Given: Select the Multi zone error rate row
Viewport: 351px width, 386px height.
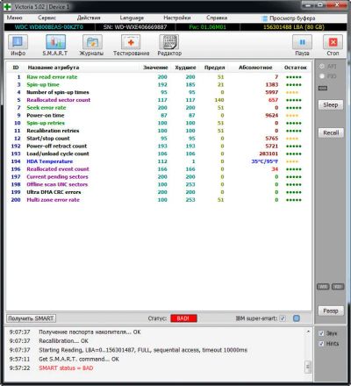Looking at the screenshot, I should click(x=159, y=200).
